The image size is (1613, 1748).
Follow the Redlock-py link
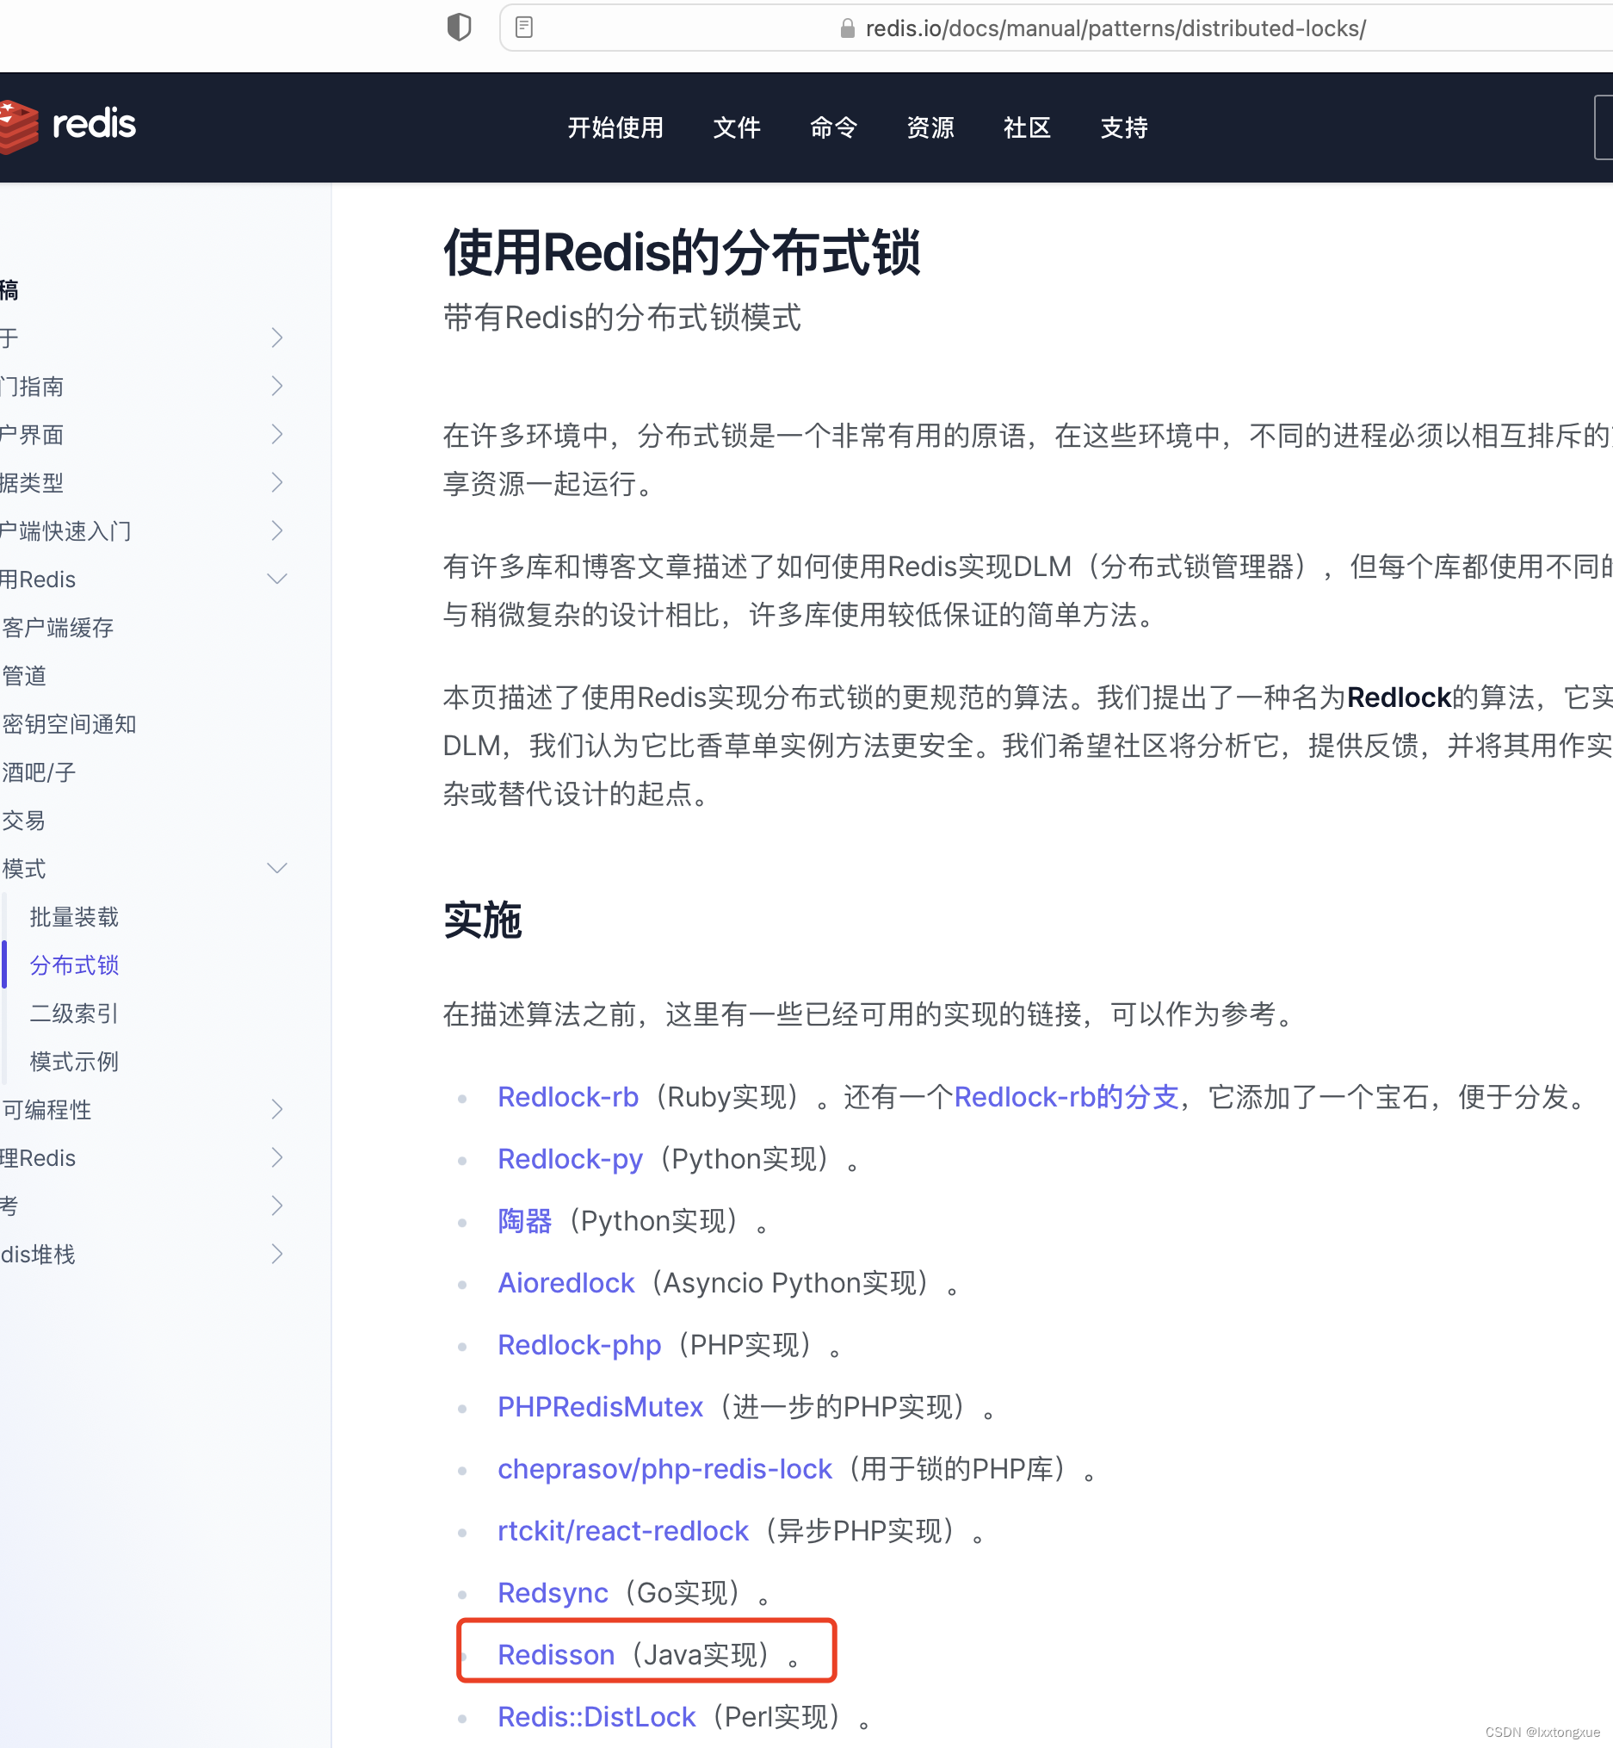coord(570,1159)
